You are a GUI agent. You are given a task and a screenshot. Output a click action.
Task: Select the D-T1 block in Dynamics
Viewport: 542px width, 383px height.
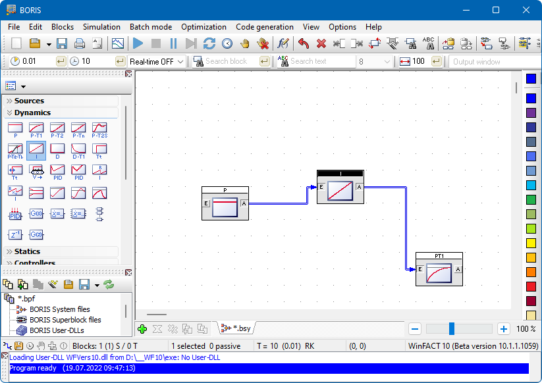(78, 151)
